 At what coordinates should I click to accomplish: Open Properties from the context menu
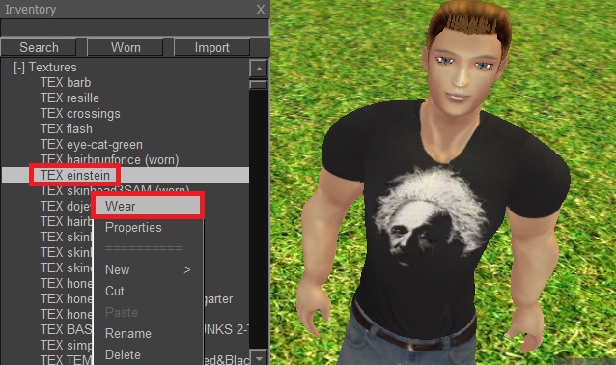pos(133,228)
